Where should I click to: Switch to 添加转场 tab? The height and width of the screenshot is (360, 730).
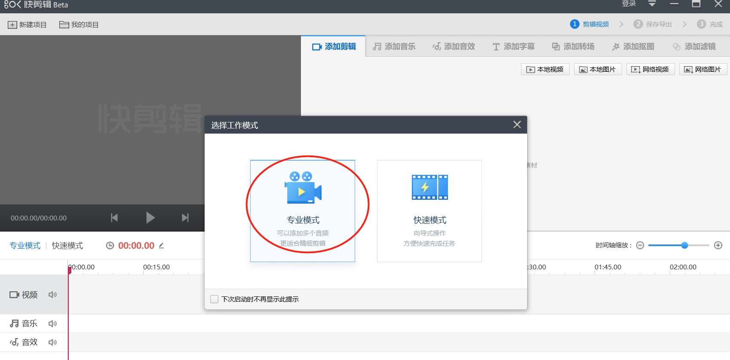(x=573, y=46)
